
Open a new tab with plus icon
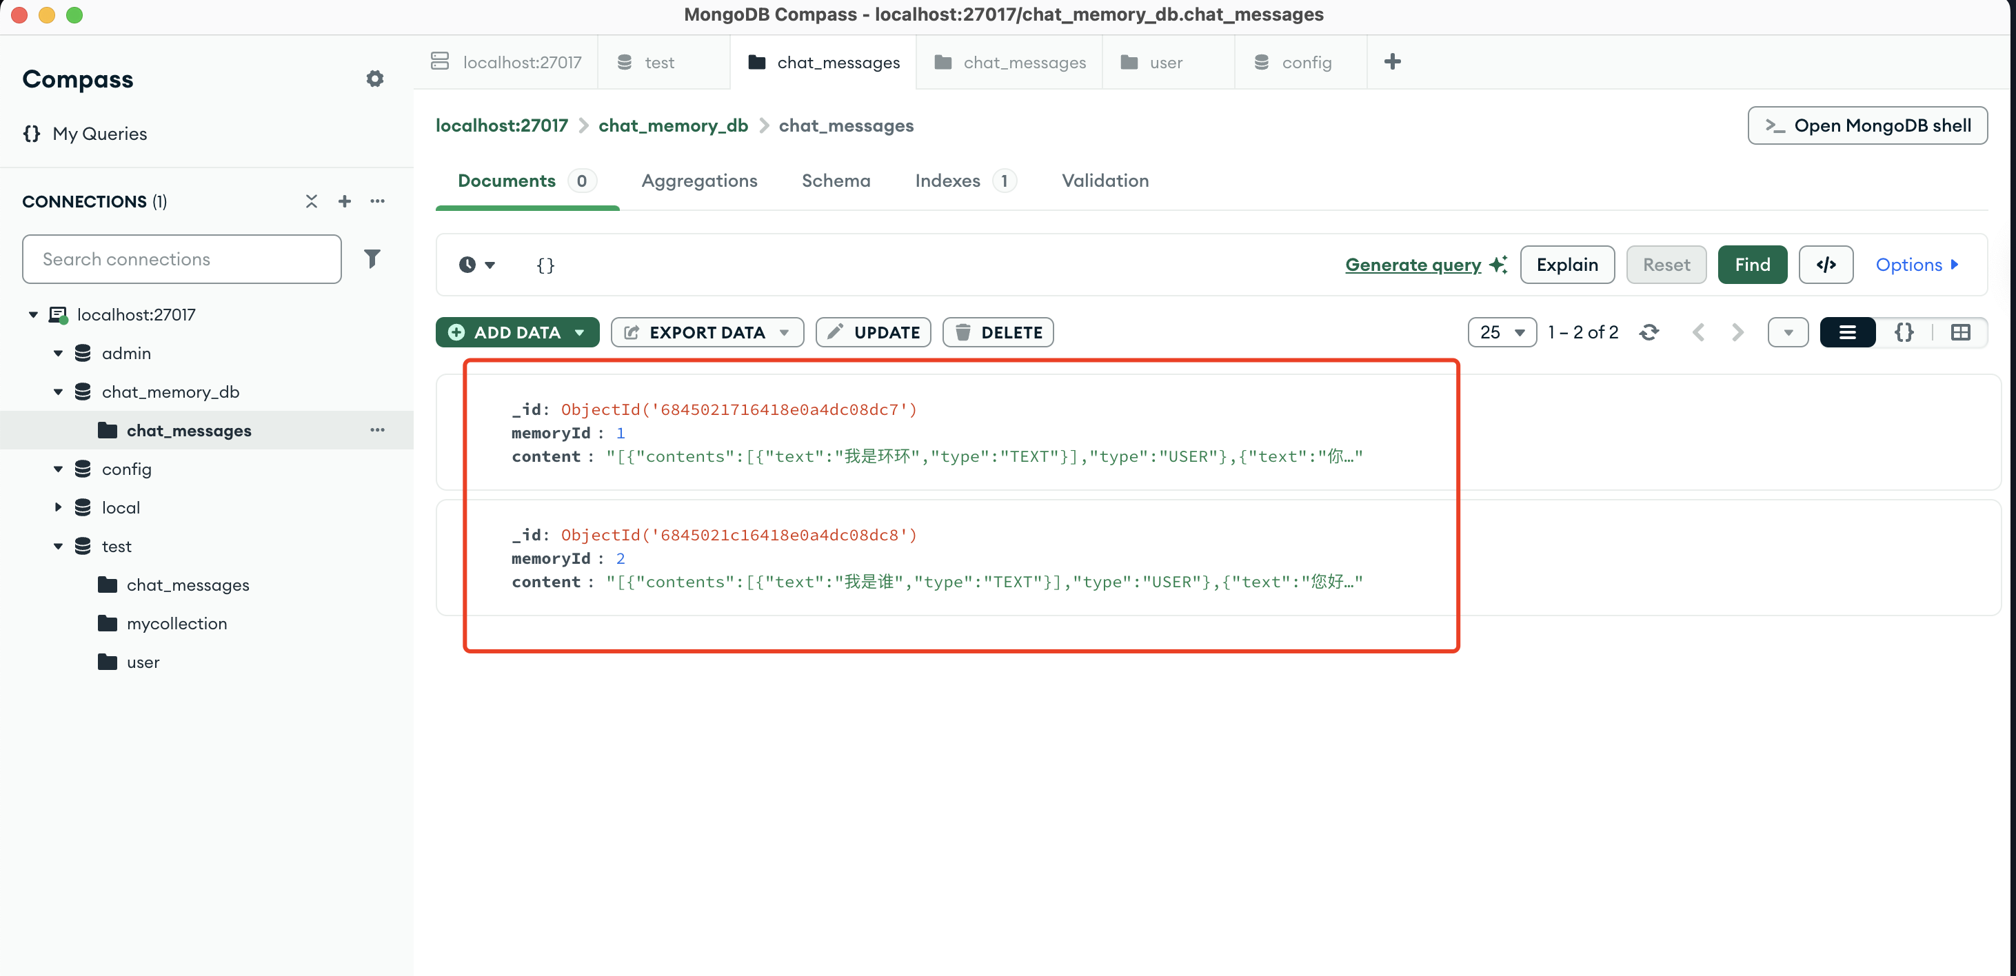[1392, 62]
